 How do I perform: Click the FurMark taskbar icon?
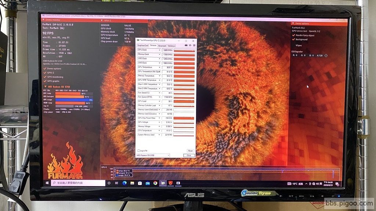[170, 183]
